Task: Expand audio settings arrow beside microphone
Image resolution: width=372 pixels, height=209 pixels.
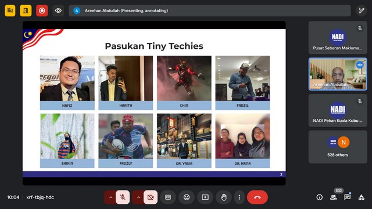Action: 110,197
